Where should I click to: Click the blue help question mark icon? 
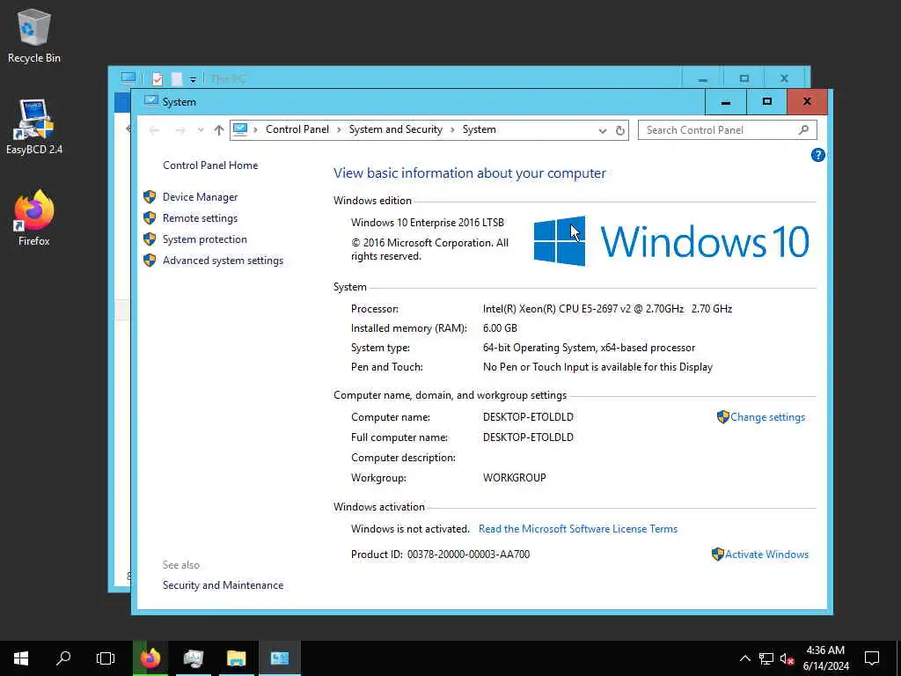817,155
